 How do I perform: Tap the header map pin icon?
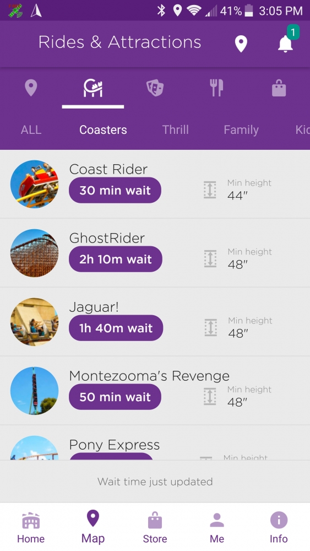coord(241,44)
